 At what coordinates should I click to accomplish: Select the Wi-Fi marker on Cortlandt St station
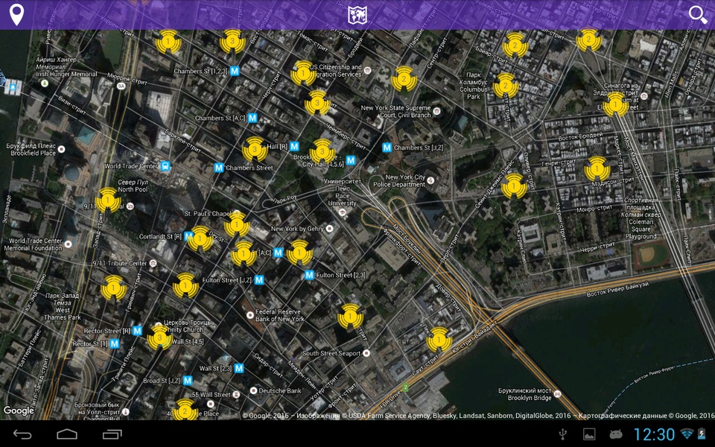[200, 238]
